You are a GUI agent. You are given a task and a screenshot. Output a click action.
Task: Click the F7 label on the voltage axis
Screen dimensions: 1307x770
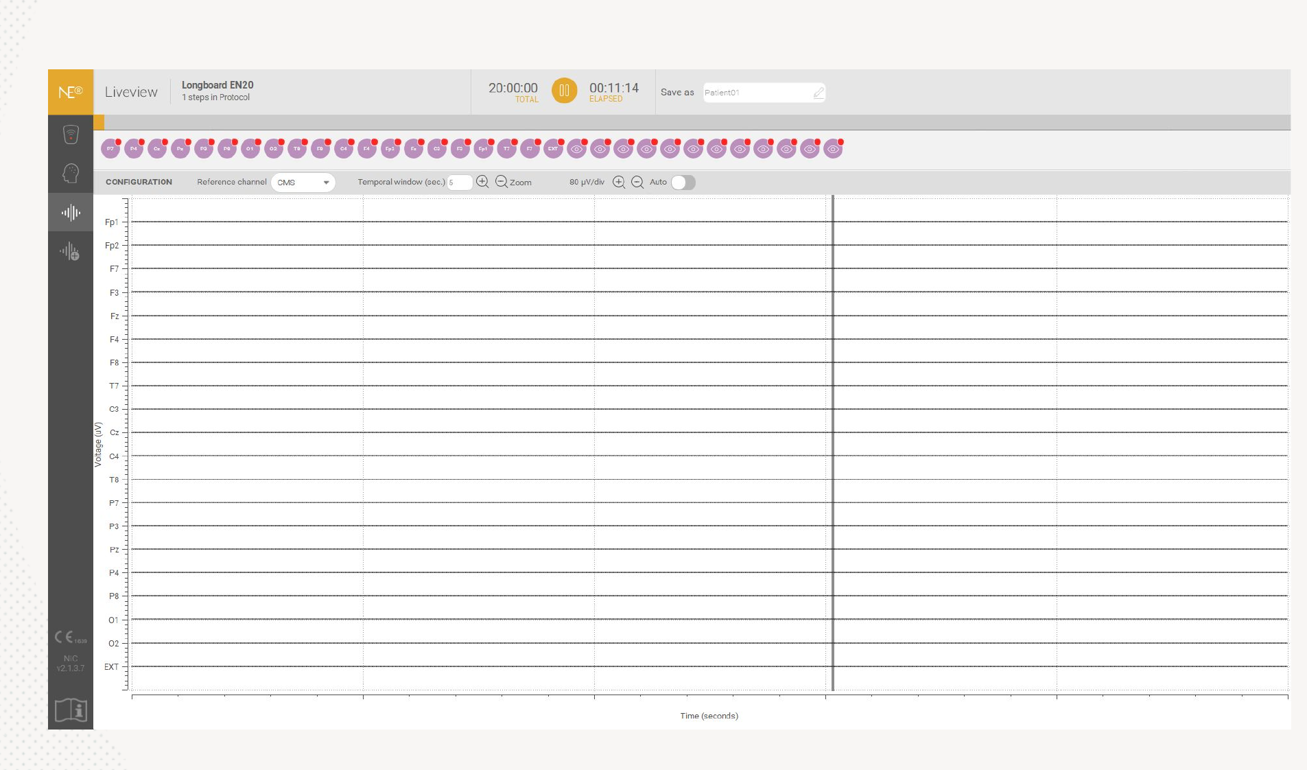(114, 269)
